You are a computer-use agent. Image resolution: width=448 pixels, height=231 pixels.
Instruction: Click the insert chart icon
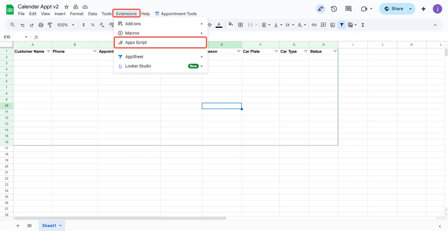pos(333,25)
